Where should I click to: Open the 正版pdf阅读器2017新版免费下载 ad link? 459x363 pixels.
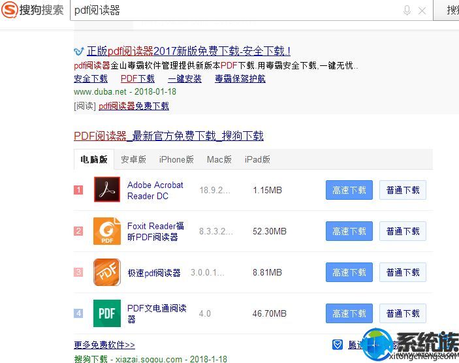tap(189, 52)
